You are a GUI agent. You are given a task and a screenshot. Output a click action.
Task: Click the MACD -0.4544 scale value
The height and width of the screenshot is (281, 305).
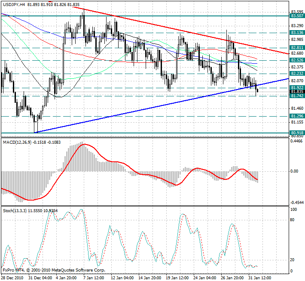[x=297, y=203]
